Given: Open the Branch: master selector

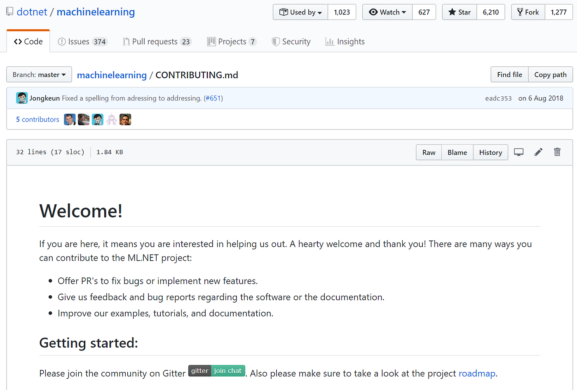Looking at the screenshot, I should 39,75.
